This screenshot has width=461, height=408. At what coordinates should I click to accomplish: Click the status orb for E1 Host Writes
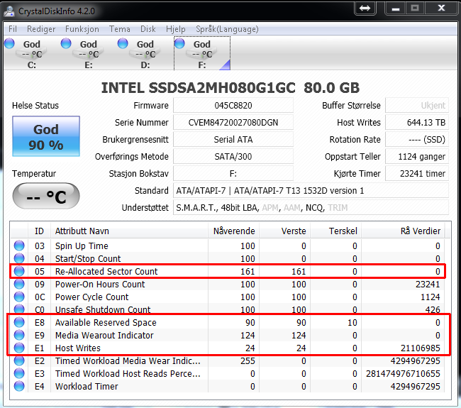click(x=19, y=348)
